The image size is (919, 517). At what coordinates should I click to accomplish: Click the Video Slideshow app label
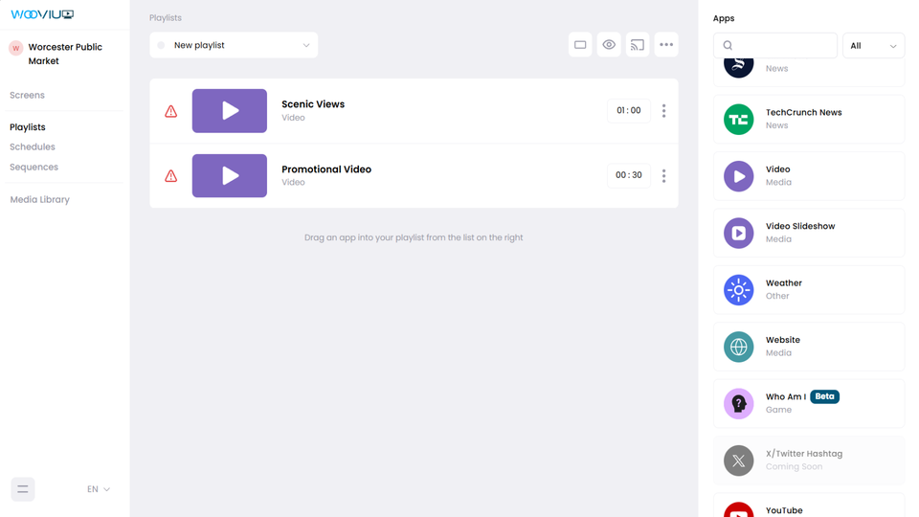[800, 226]
